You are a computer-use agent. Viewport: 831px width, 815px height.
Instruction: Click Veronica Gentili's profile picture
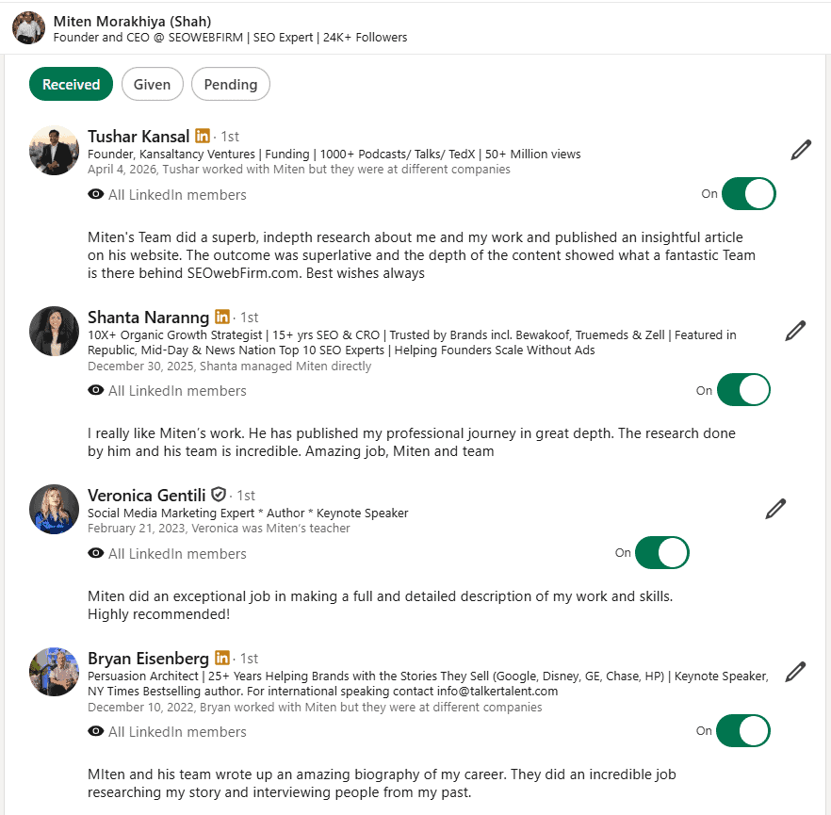point(54,510)
